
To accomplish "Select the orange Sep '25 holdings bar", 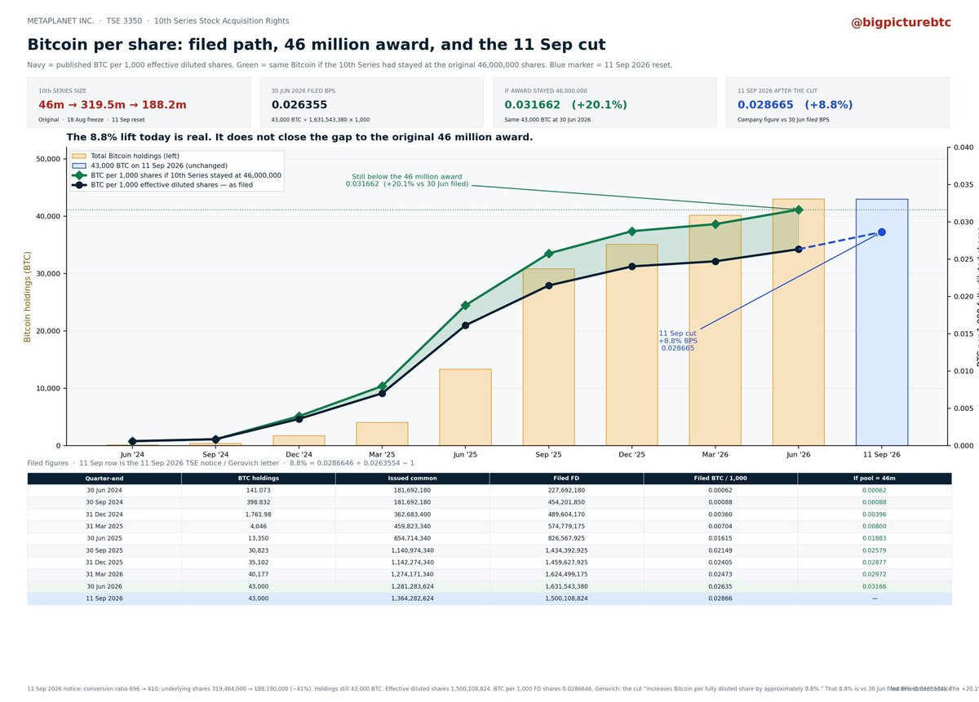I will (548, 357).
